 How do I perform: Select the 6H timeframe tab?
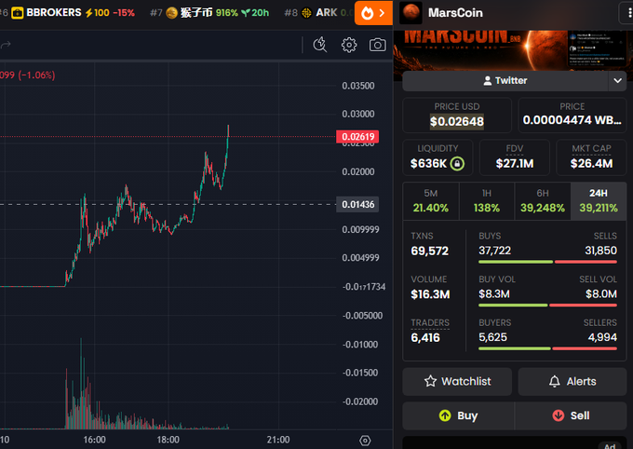click(x=542, y=201)
